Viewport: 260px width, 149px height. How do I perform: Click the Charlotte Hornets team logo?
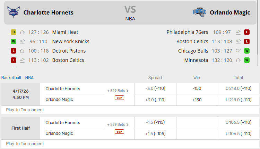[x=14, y=12]
